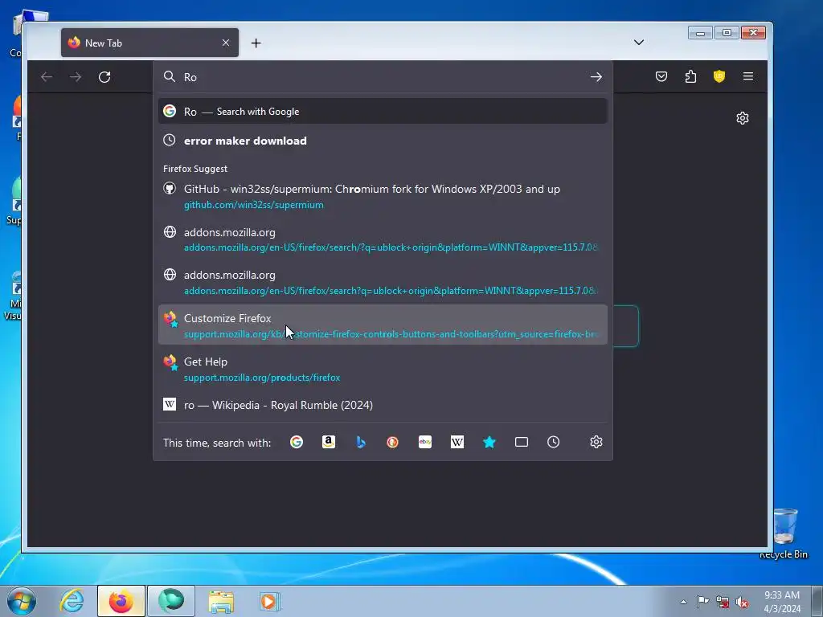This screenshot has width=823, height=617.
Task: Open the Firefox hamburger menu
Action: click(x=748, y=76)
